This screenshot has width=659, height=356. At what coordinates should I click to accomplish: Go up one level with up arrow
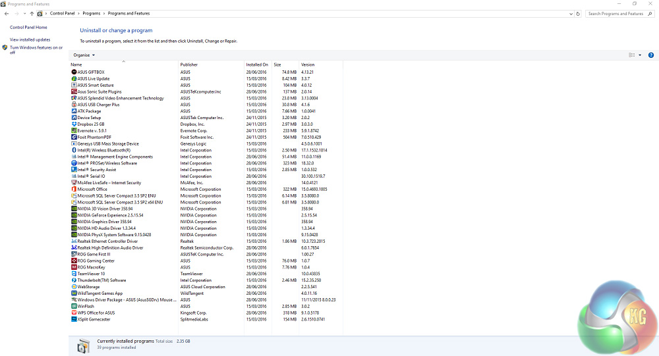coord(32,13)
